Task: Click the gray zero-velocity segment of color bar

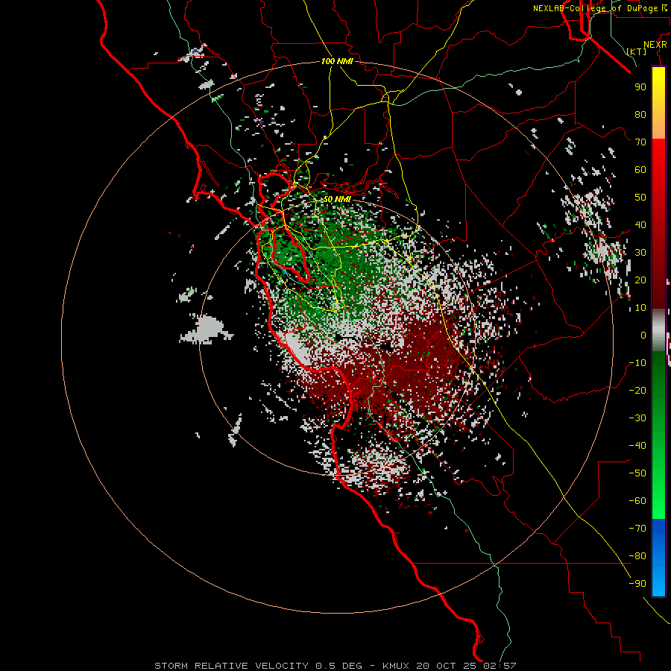Action: (x=658, y=330)
